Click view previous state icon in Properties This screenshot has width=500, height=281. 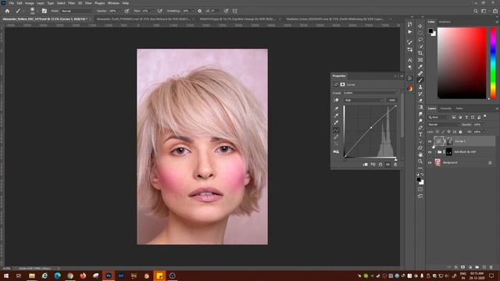tap(373, 165)
